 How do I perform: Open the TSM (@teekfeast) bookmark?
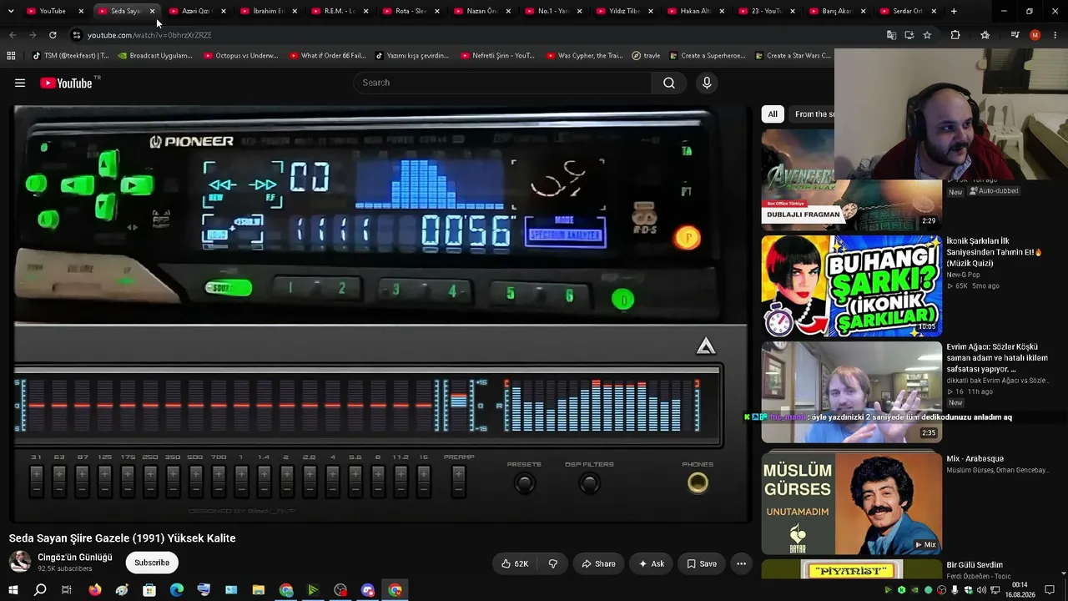70,56
